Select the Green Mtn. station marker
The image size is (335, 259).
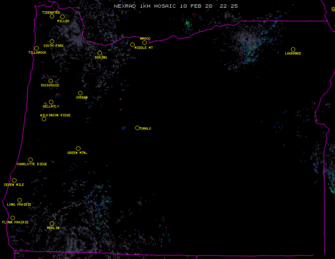coord(78,149)
